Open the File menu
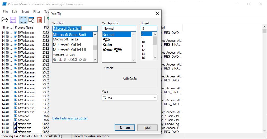The image size is (267, 139). click(x=5, y=12)
